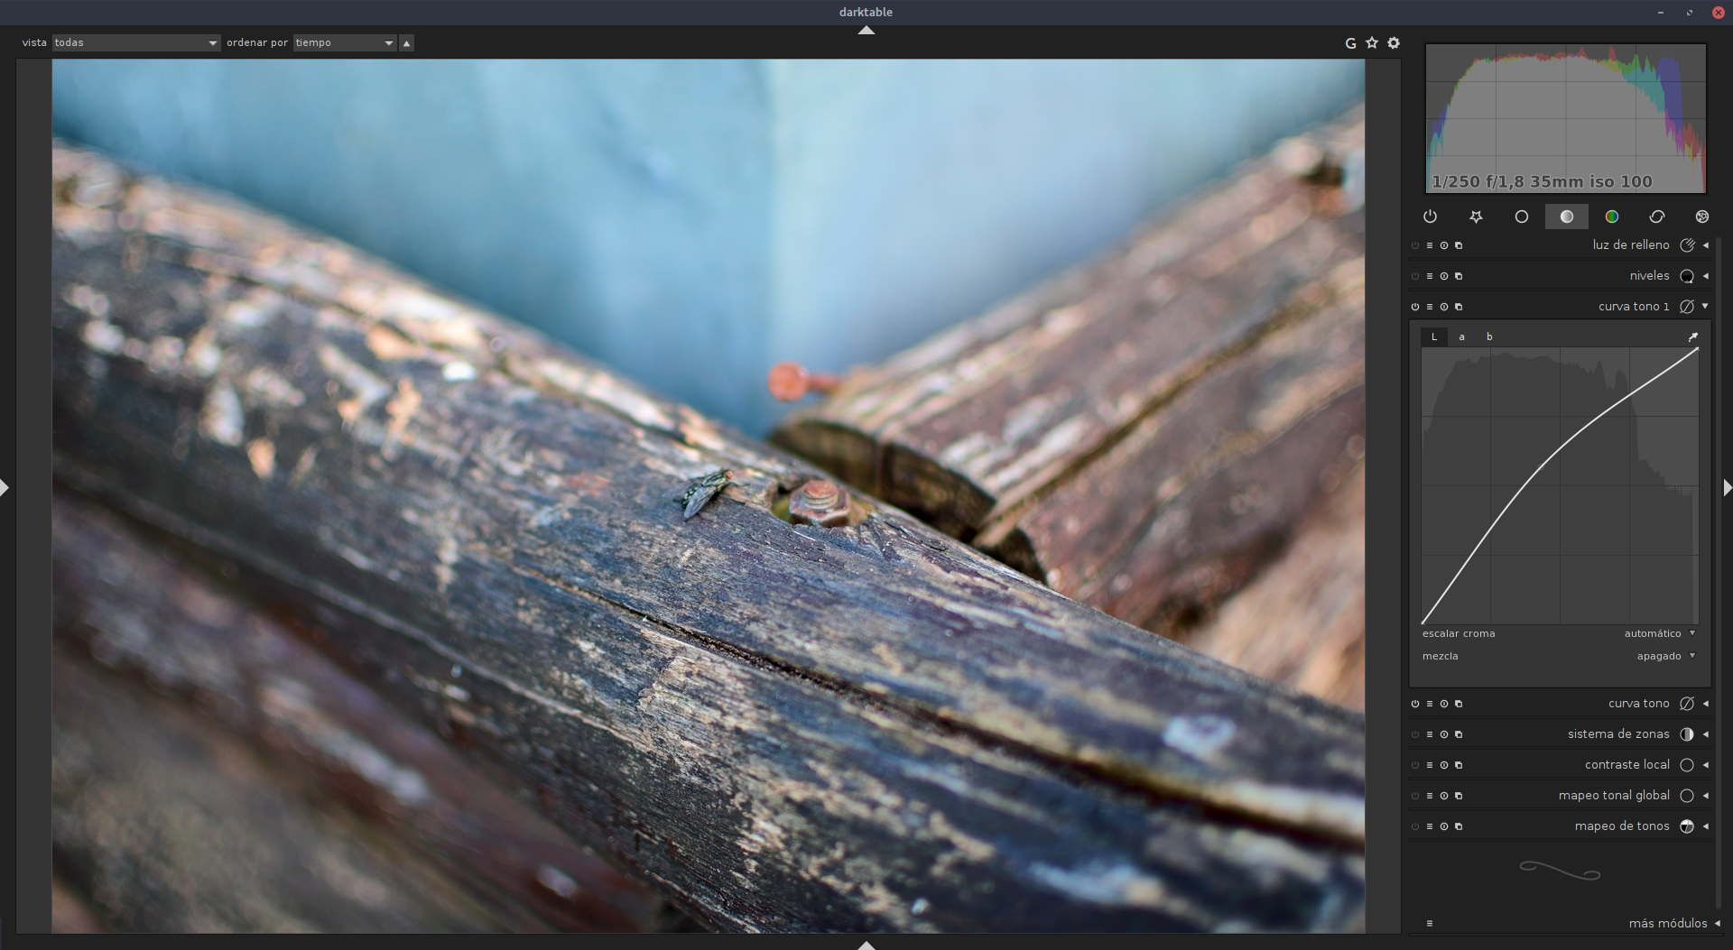Enable sistema de zonas module
1733x950 pixels.
pos(1415,734)
